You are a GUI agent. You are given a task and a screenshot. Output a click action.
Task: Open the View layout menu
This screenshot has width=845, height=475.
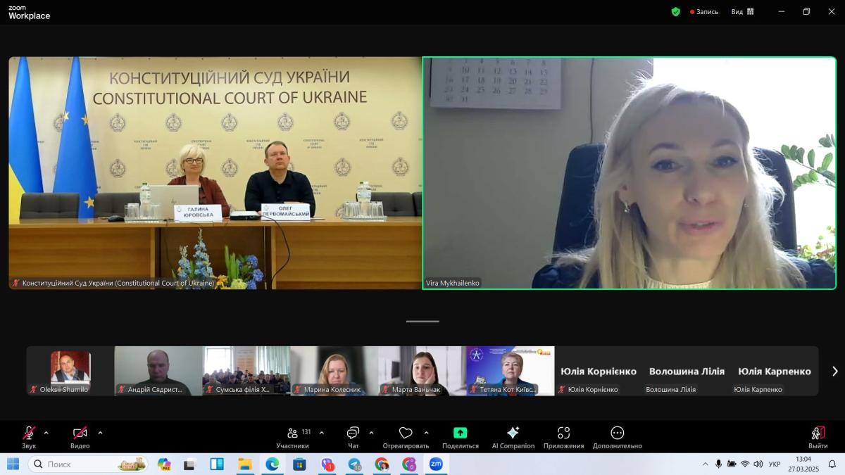click(x=742, y=11)
